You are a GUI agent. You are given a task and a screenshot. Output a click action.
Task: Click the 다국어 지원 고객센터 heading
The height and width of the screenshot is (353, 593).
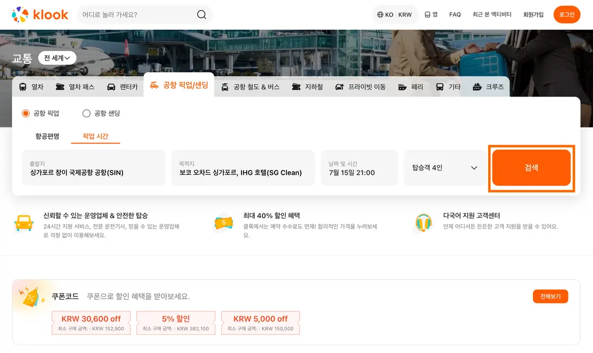tap(472, 215)
